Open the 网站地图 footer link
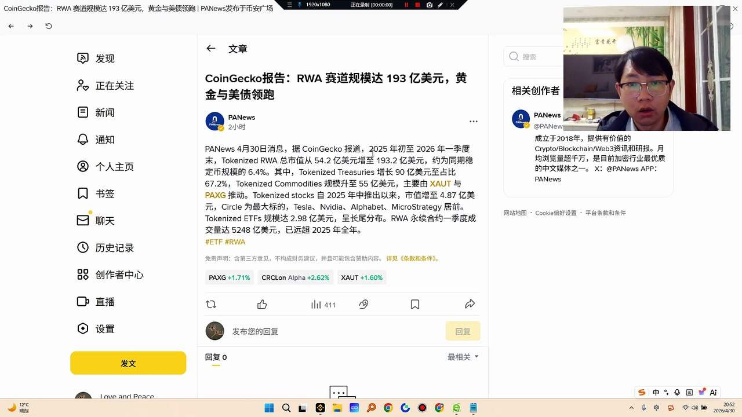 click(x=515, y=213)
